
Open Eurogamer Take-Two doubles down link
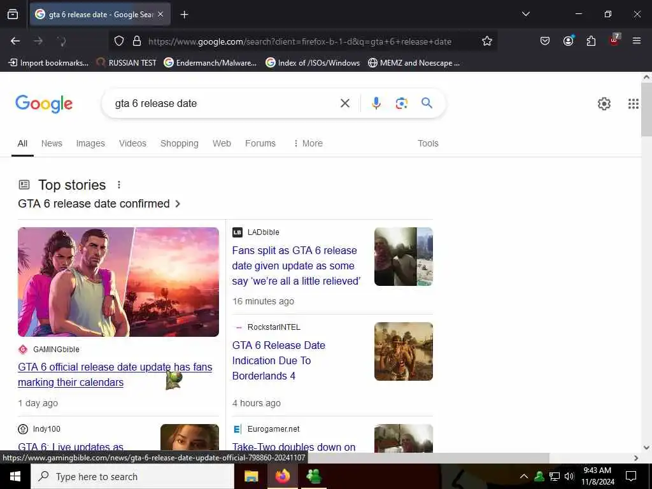pyautogui.click(x=294, y=447)
